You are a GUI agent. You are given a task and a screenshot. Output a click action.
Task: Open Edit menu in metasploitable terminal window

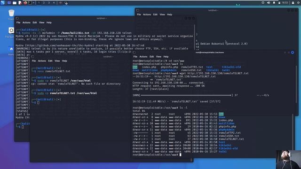[151, 56]
